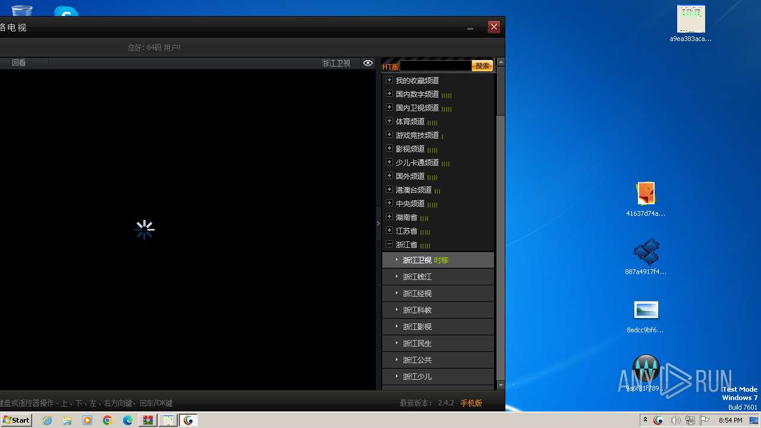Expand the 中央频道 category

389,203
